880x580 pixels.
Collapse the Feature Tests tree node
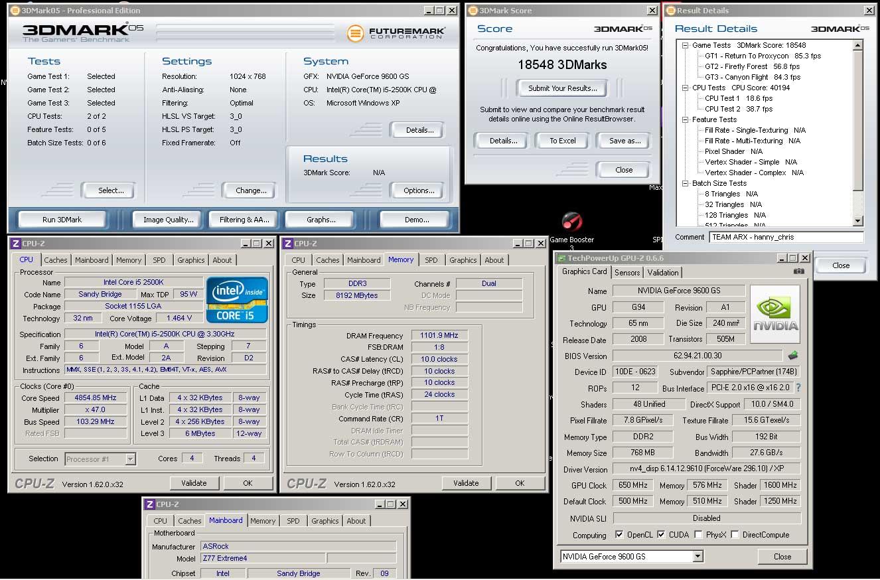[686, 119]
